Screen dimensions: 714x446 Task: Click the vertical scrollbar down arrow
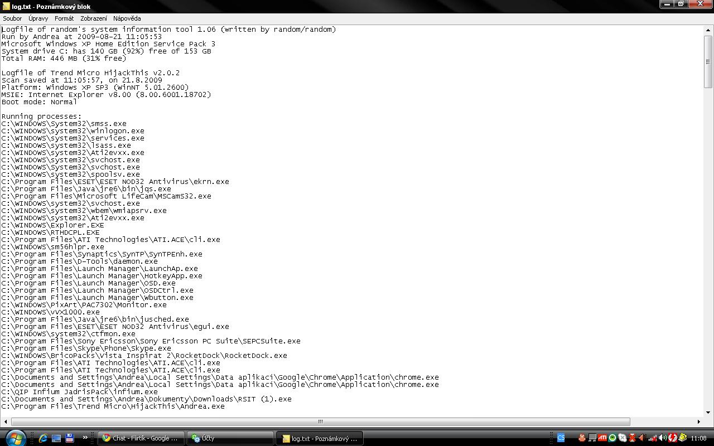coord(708,413)
